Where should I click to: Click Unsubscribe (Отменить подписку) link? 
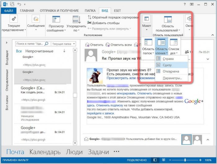tap(109, 105)
